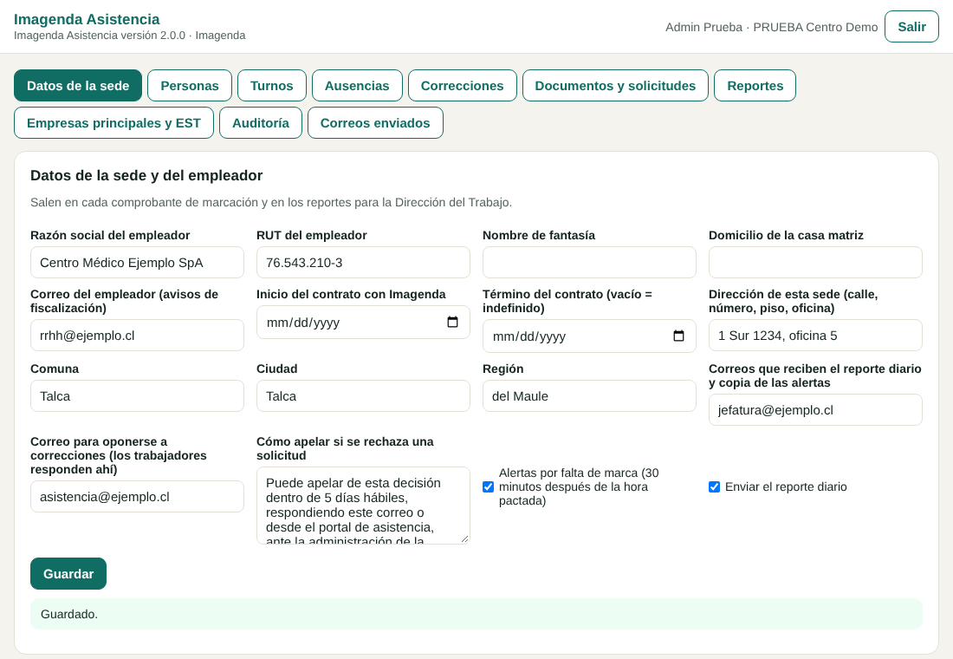View the Auditoría tab

point(261,122)
